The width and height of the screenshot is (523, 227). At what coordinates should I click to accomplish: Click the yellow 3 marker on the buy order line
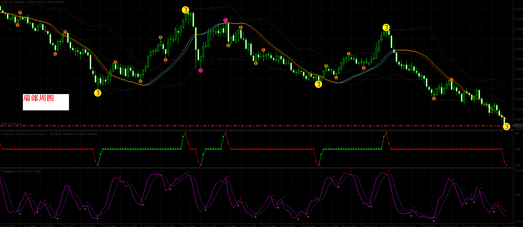506,127
